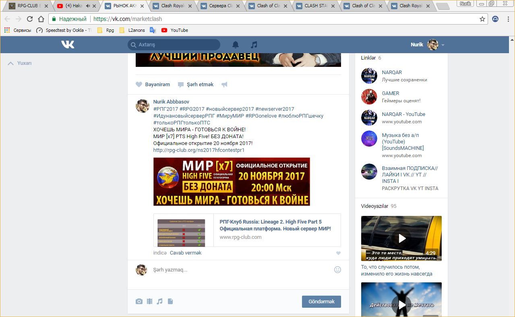Attach audio with the music note icon
515x317 pixels.
coord(159,301)
